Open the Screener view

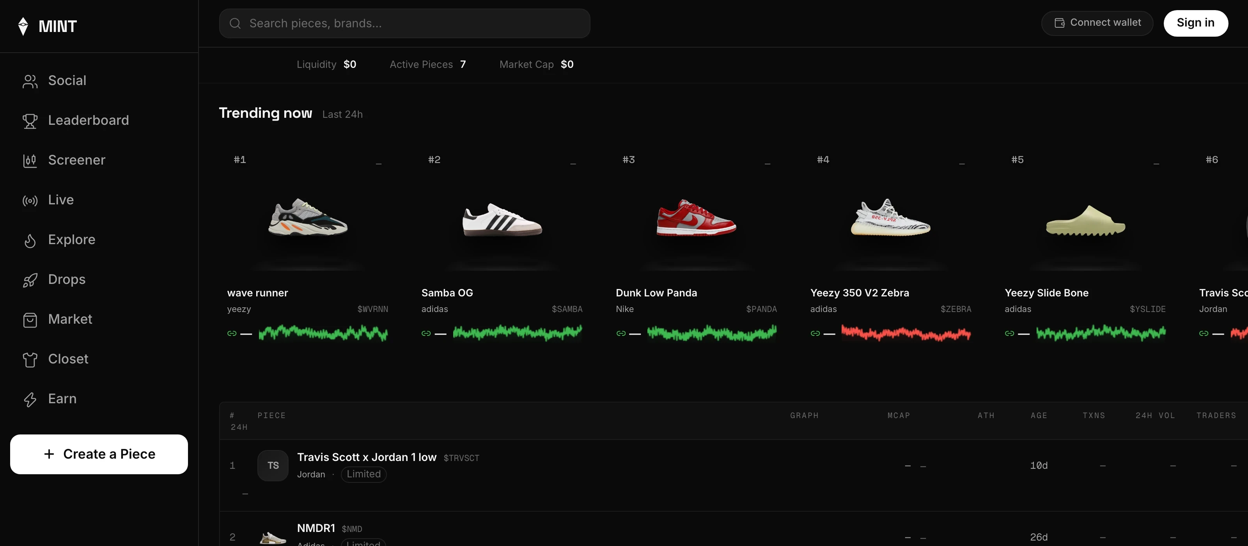point(76,160)
